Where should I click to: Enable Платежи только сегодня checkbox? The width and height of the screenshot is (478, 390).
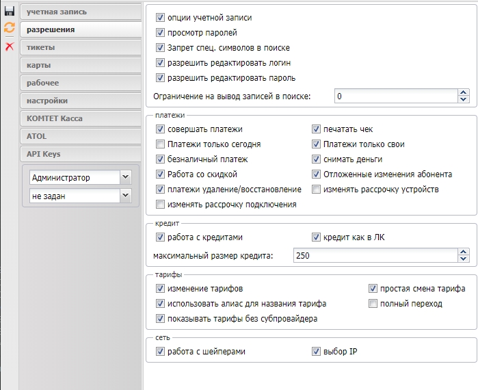click(161, 144)
